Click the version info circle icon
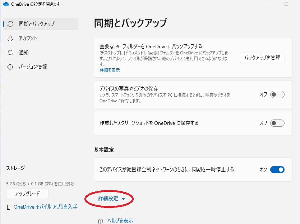Image resolution: width=300 pixels, height=224 pixels. point(10,67)
